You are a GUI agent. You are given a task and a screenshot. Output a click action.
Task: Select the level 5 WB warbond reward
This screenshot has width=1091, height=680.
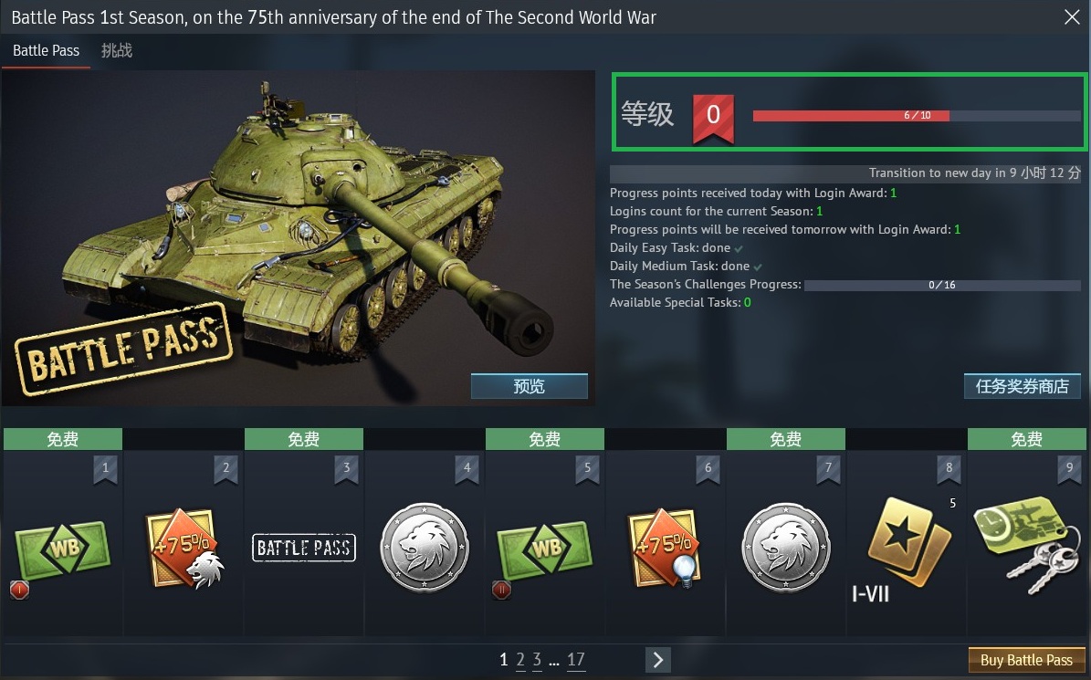click(x=545, y=549)
